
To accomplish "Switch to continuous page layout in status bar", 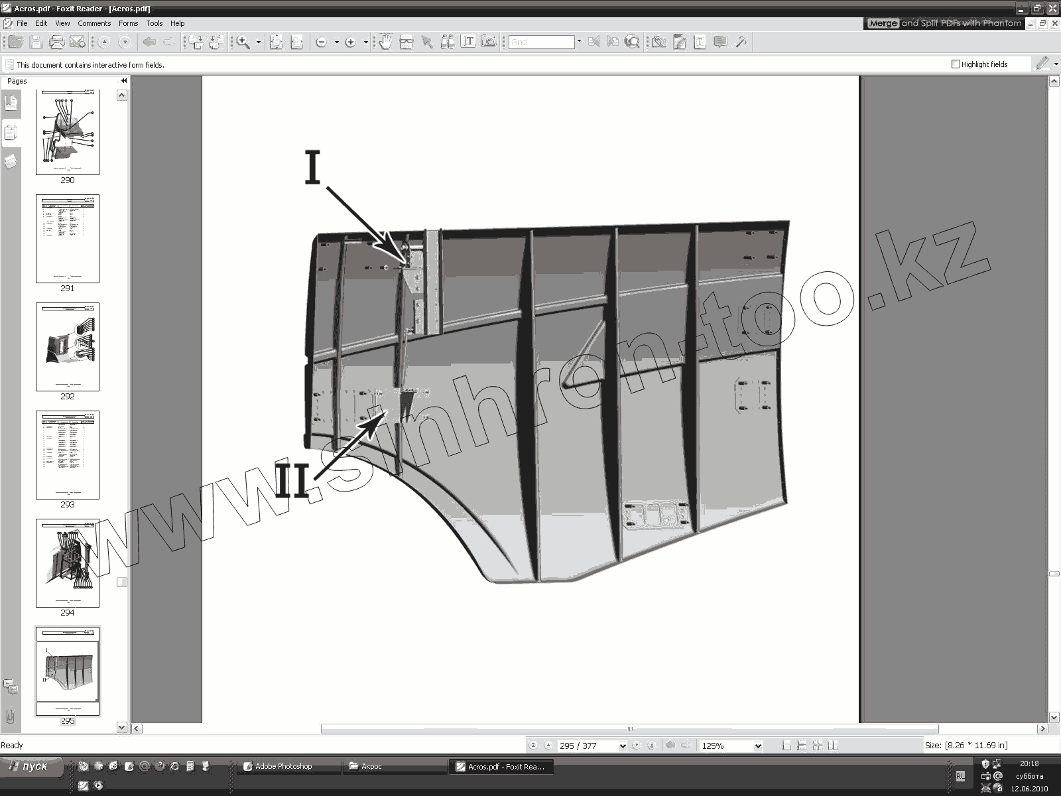I will (802, 746).
